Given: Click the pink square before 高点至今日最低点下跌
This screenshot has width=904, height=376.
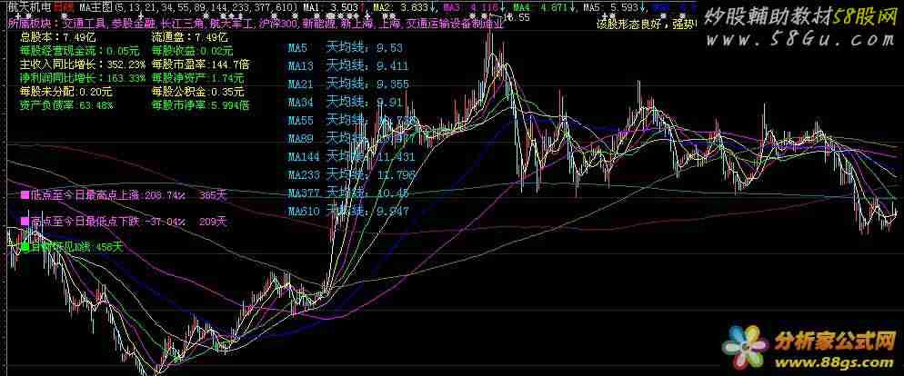Looking at the screenshot, I should coord(25,221).
